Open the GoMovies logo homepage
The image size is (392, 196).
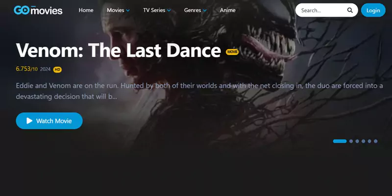38,10
